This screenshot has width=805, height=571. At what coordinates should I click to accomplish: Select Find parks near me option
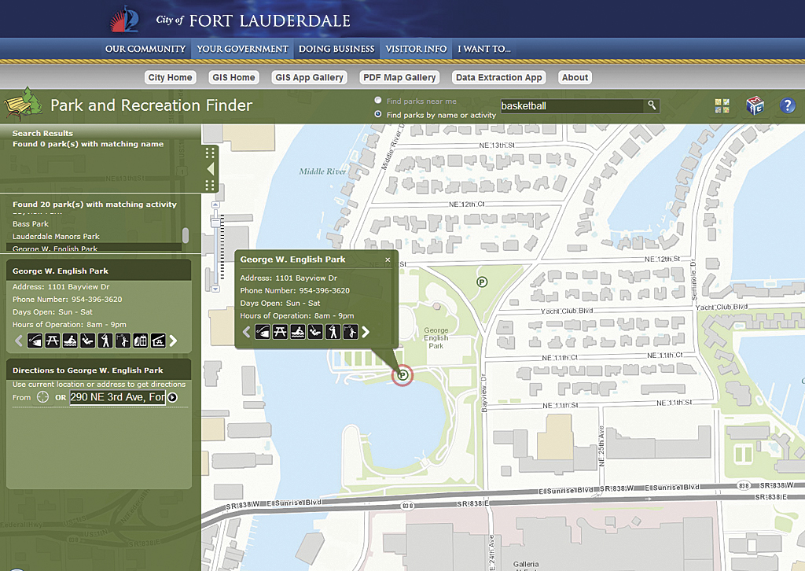tap(378, 100)
